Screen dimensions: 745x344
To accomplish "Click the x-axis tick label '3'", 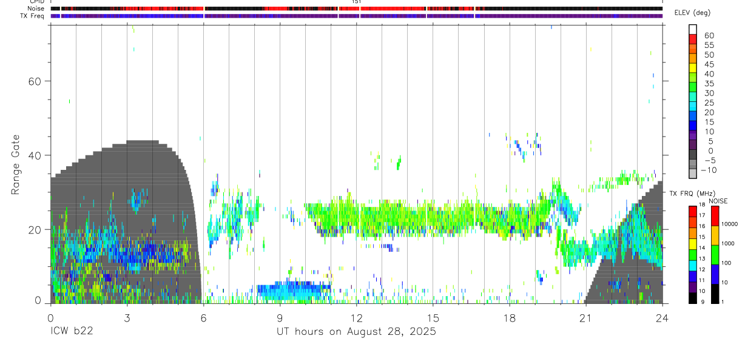I will 127,318.
